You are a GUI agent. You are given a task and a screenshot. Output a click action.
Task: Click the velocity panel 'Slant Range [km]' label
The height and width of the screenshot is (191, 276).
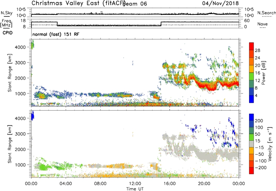point(10,144)
